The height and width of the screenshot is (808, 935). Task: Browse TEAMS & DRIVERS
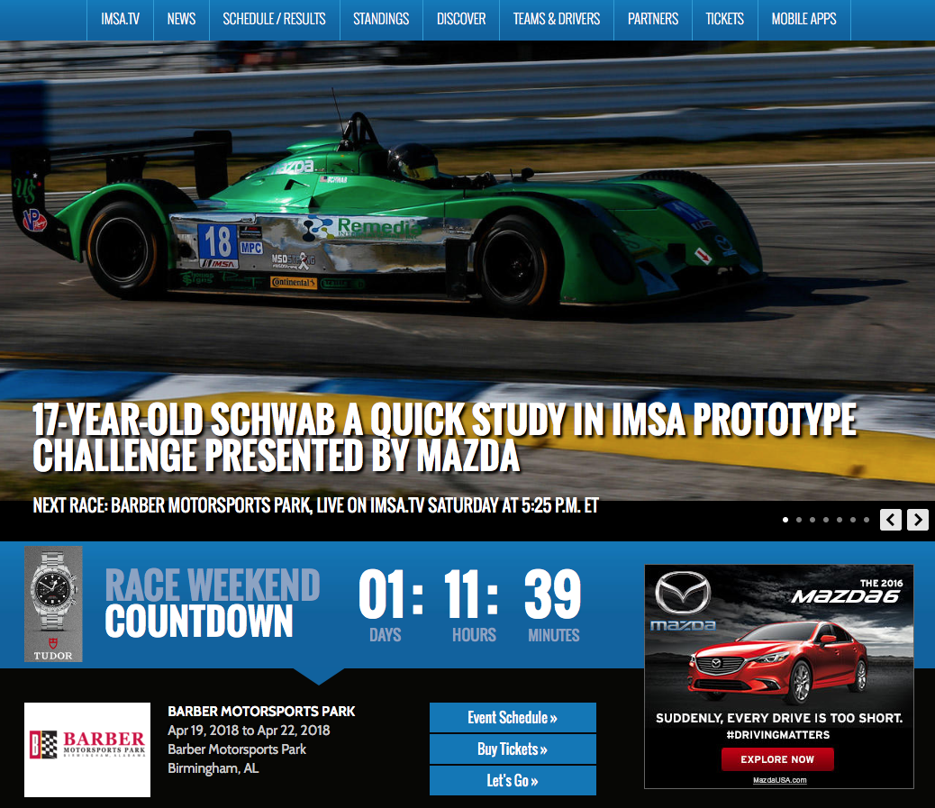(x=556, y=19)
